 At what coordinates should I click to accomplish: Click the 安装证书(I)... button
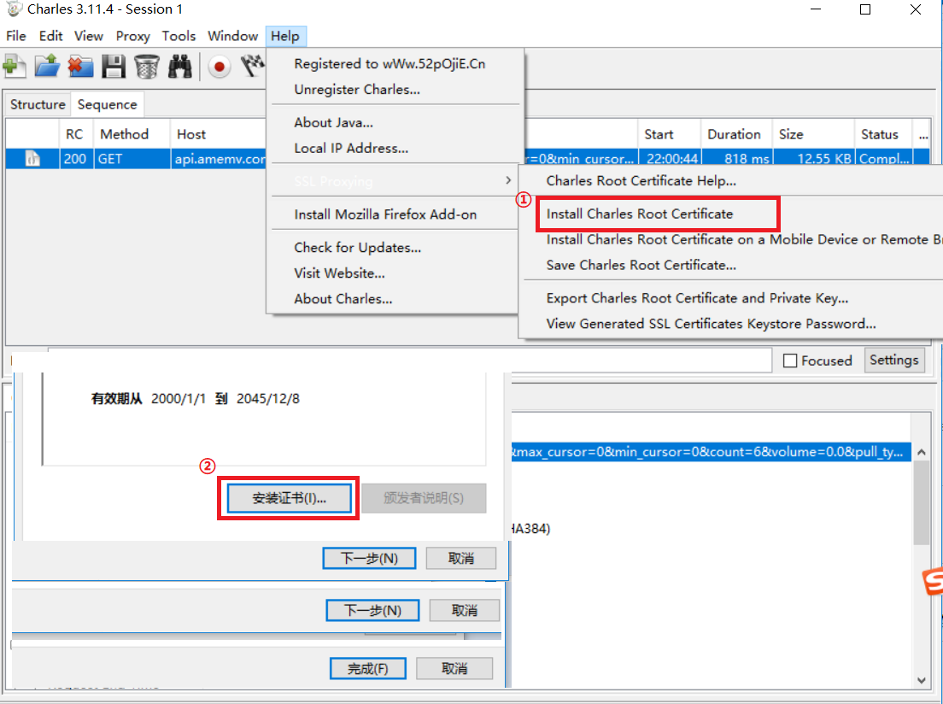coord(290,498)
